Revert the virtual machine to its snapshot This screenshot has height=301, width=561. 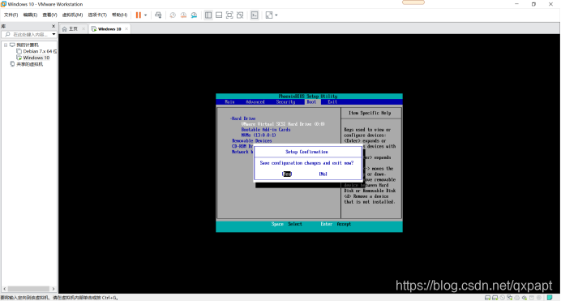[x=183, y=15]
